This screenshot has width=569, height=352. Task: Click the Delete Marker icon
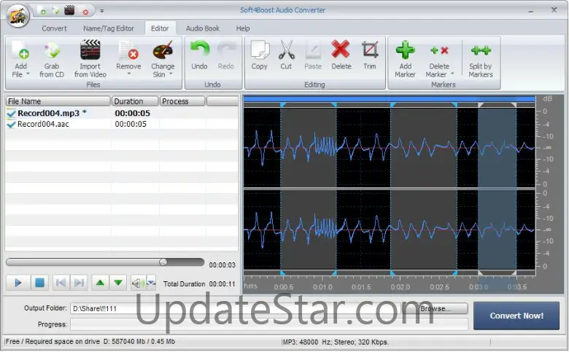[x=439, y=50]
